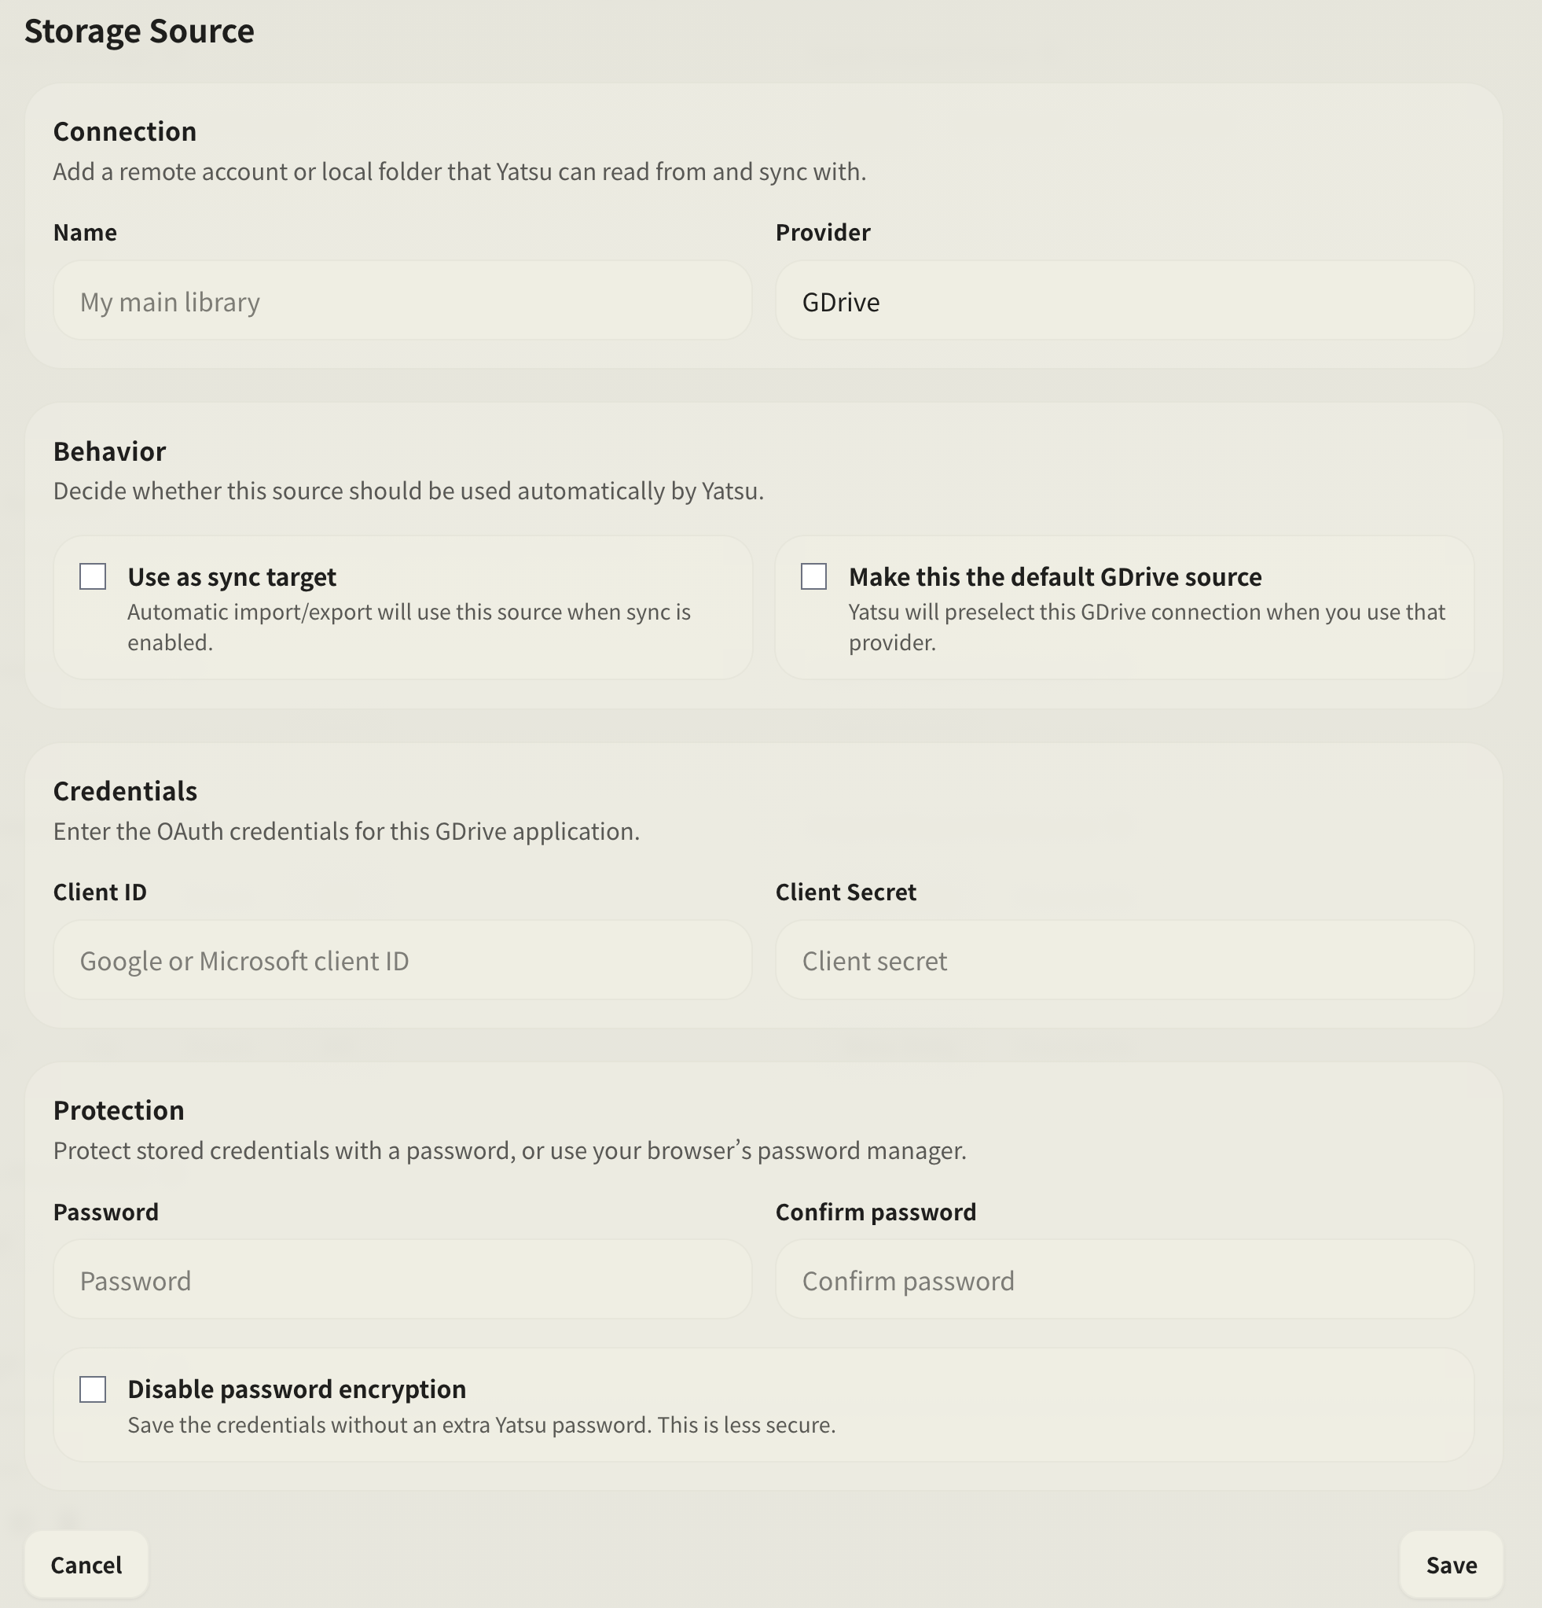Image resolution: width=1542 pixels, height=1608 pixels.
Task: Click the Save button
Action: pyautogui.click(x=1450, y=1566)
